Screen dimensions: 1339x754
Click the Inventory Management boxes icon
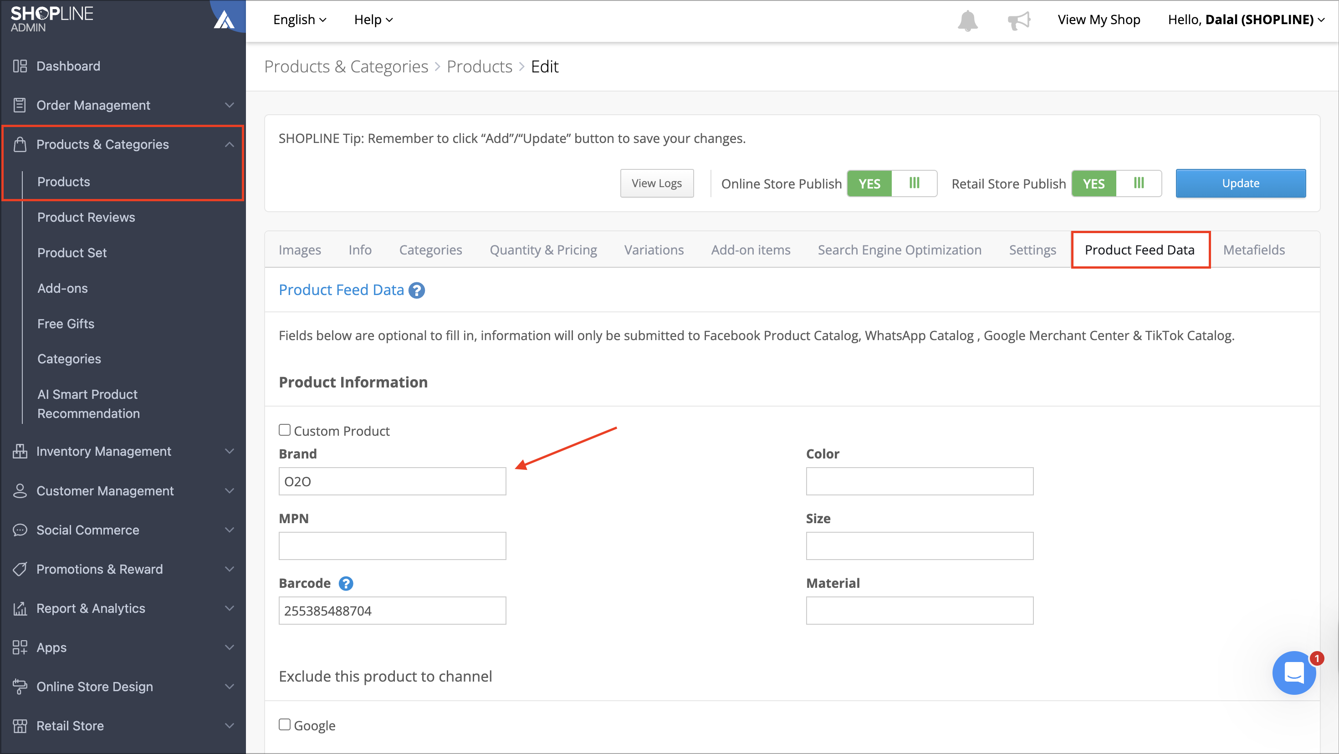(x=20, y=451)
